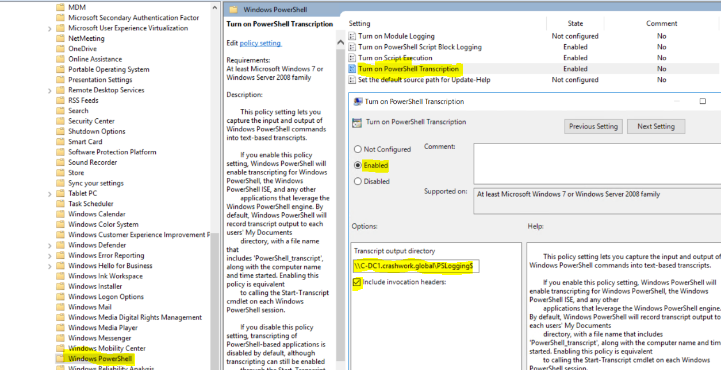Click the Script Block Logging policy icon

(352, 47)
